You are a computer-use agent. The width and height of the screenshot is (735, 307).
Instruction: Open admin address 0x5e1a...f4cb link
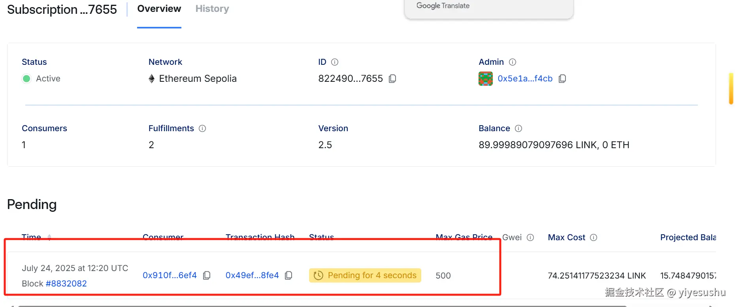(x=525, y=79)
